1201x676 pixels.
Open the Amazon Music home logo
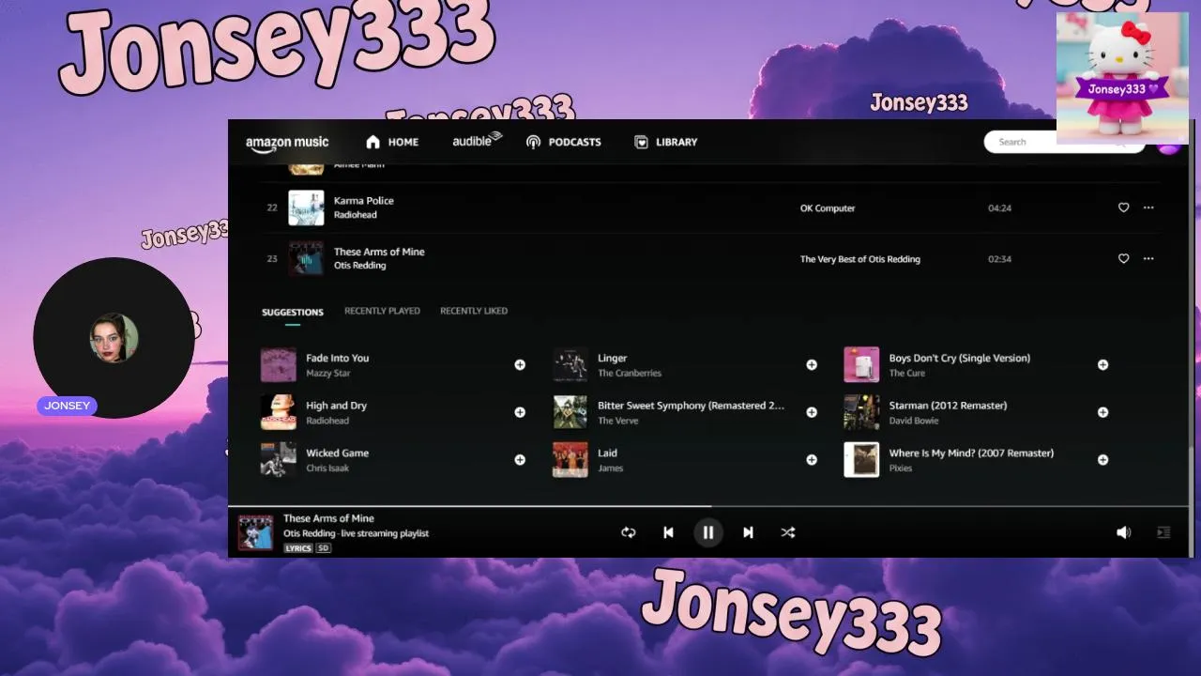tap(287, 143)
